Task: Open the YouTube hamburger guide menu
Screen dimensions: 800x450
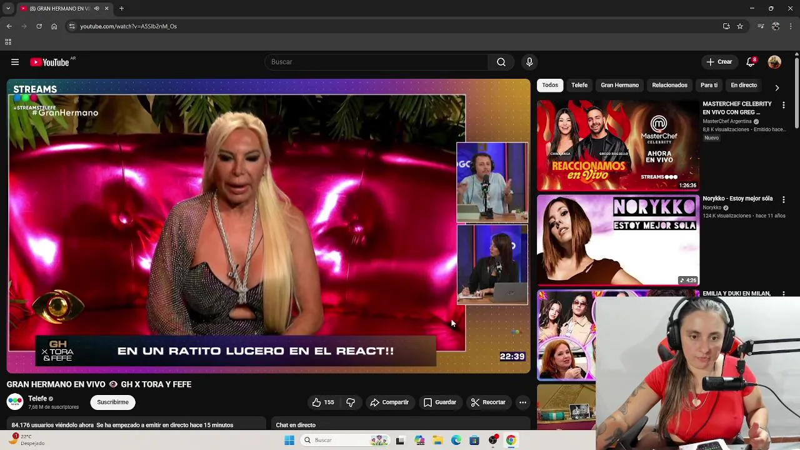Action: (x=15, y=62)
